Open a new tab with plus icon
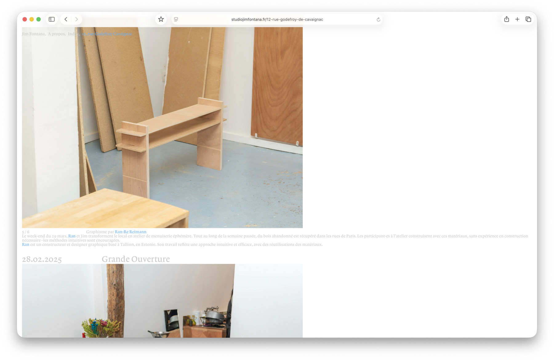This screenshot has height=360, width=554. (x=517, y=19)
